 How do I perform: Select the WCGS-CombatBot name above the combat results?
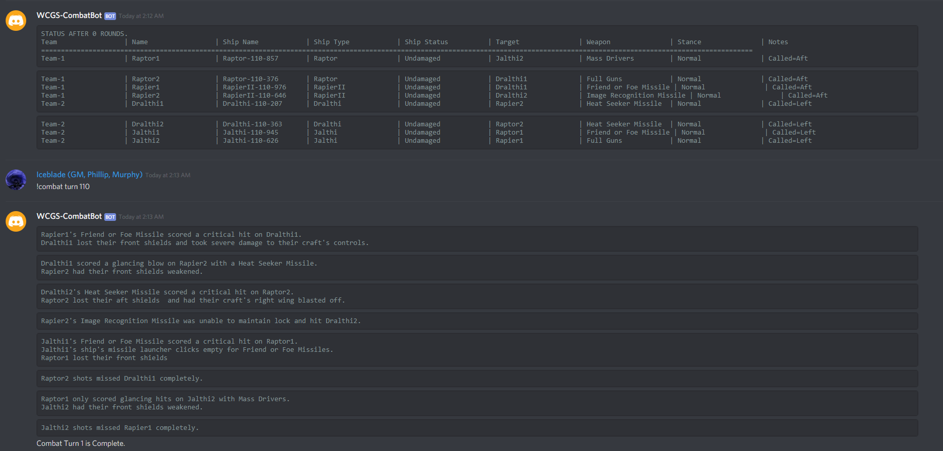coord(69,216)
